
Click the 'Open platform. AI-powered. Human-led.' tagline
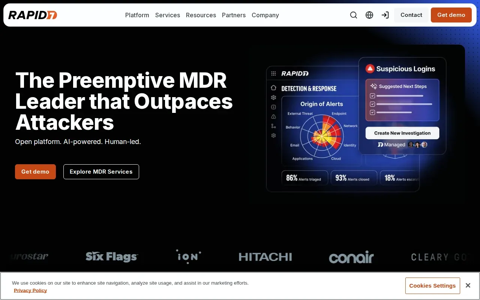click(x=78, y=142)
